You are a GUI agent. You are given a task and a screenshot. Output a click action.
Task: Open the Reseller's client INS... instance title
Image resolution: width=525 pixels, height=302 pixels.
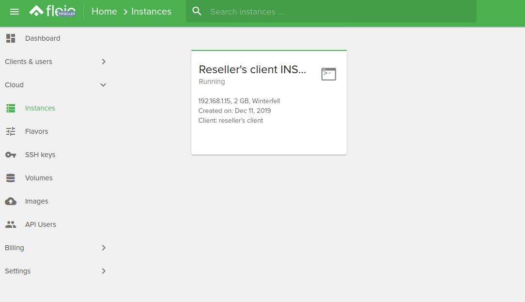click(252, 69)
